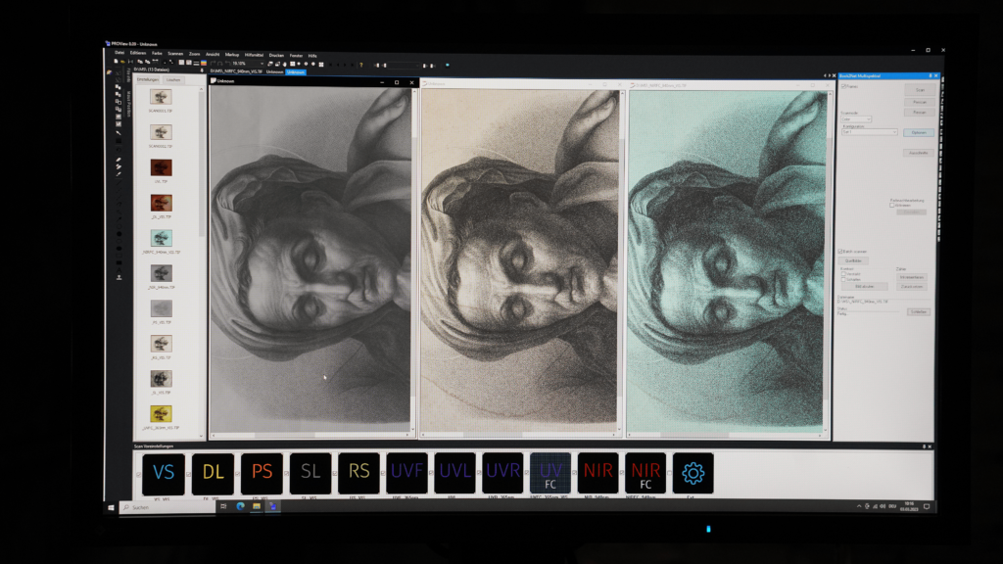The width and height of the screenshot is (1003, 564).
Task: Enable the Aktivieren checkbox under Farbnachbearbeitung
Action: pos(891,206)
